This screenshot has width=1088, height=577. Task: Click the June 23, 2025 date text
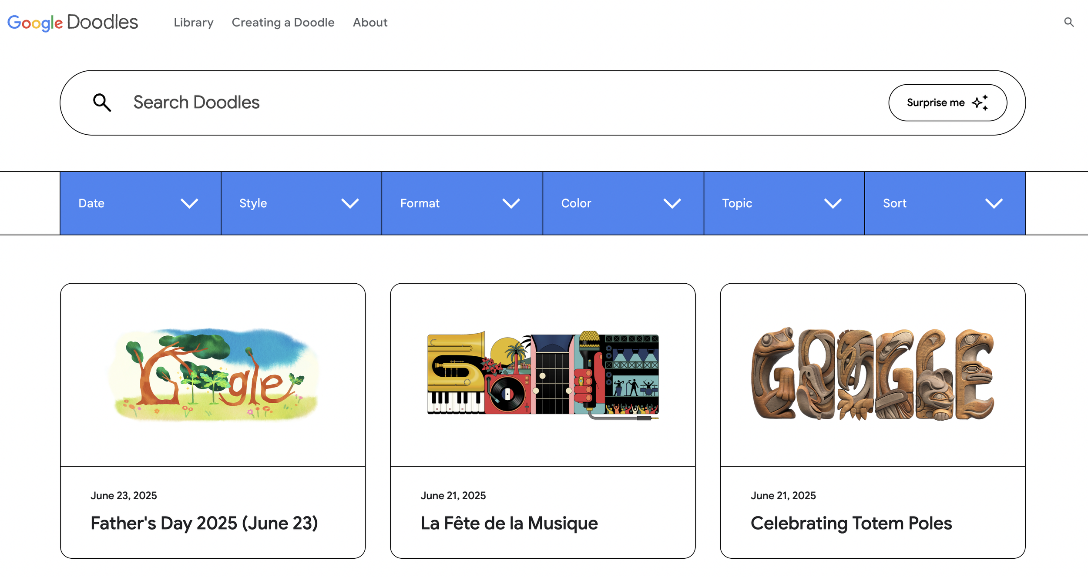(x=124, y=496)
